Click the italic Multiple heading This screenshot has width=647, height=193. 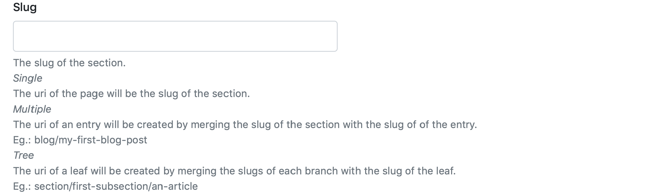(32, 109)
